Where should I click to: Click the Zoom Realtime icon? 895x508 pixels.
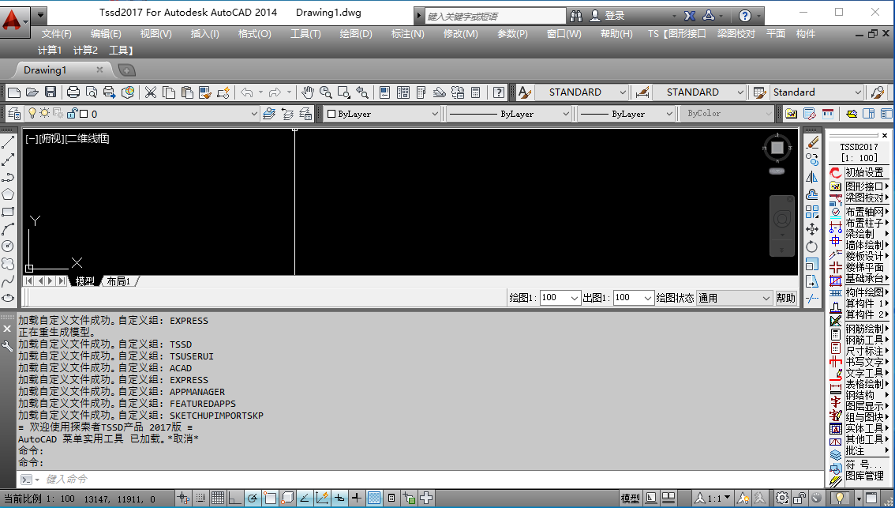[326, 92]
